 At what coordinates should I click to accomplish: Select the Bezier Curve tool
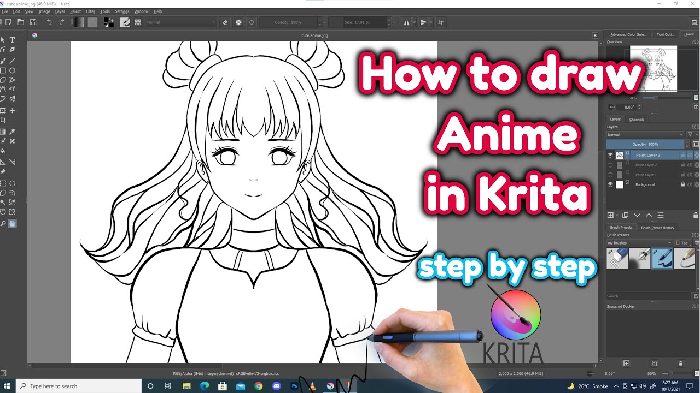pyautogui.click(x=3, y=90)
